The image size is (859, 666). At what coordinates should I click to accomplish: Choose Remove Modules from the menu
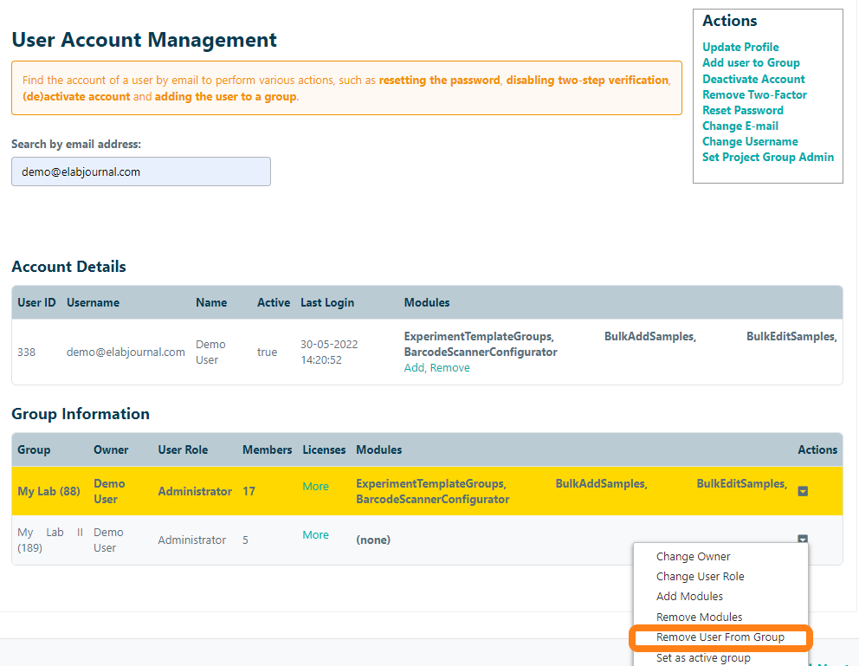tap(699, 618)
